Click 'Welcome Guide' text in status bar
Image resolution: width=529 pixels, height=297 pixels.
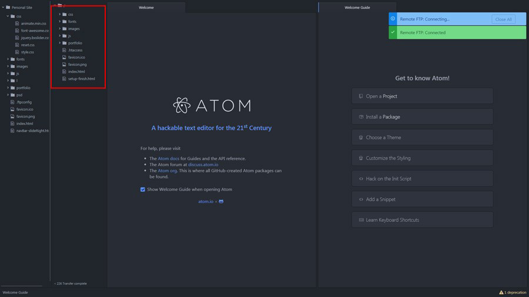(15, 292)
